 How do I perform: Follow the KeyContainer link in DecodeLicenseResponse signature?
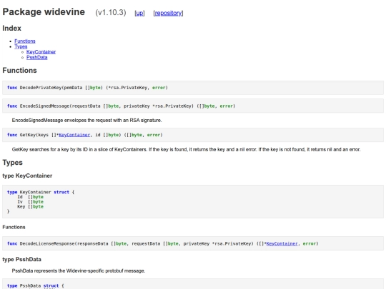point(282,243)
